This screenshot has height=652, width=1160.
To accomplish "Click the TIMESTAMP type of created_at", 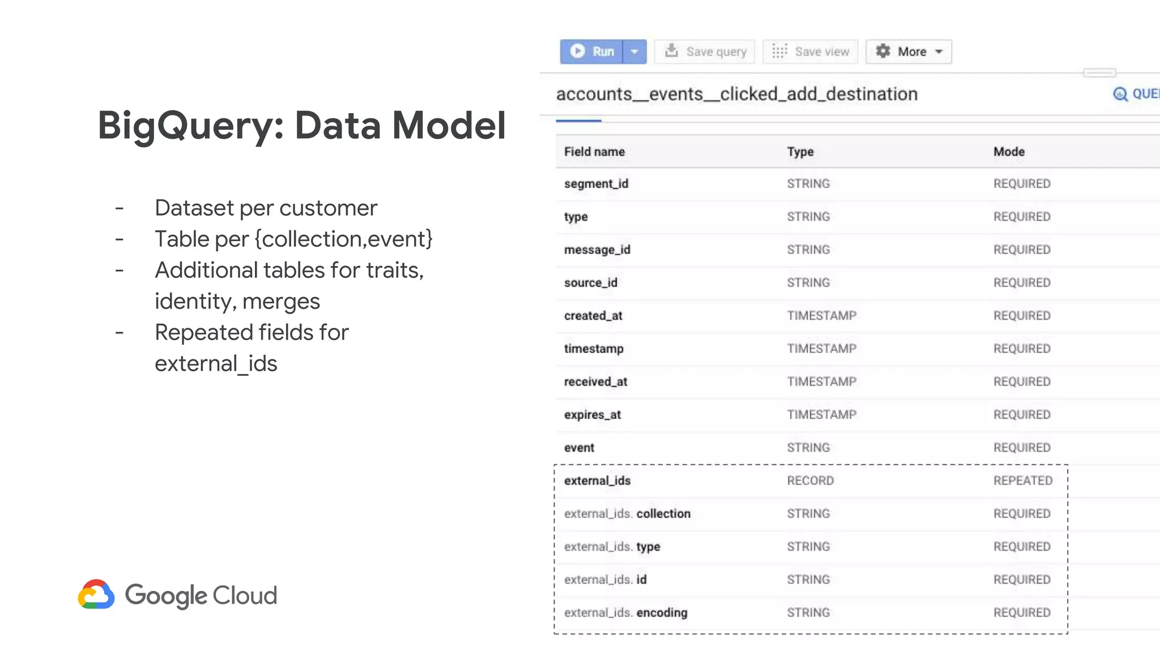I will [x=821, y=316].
